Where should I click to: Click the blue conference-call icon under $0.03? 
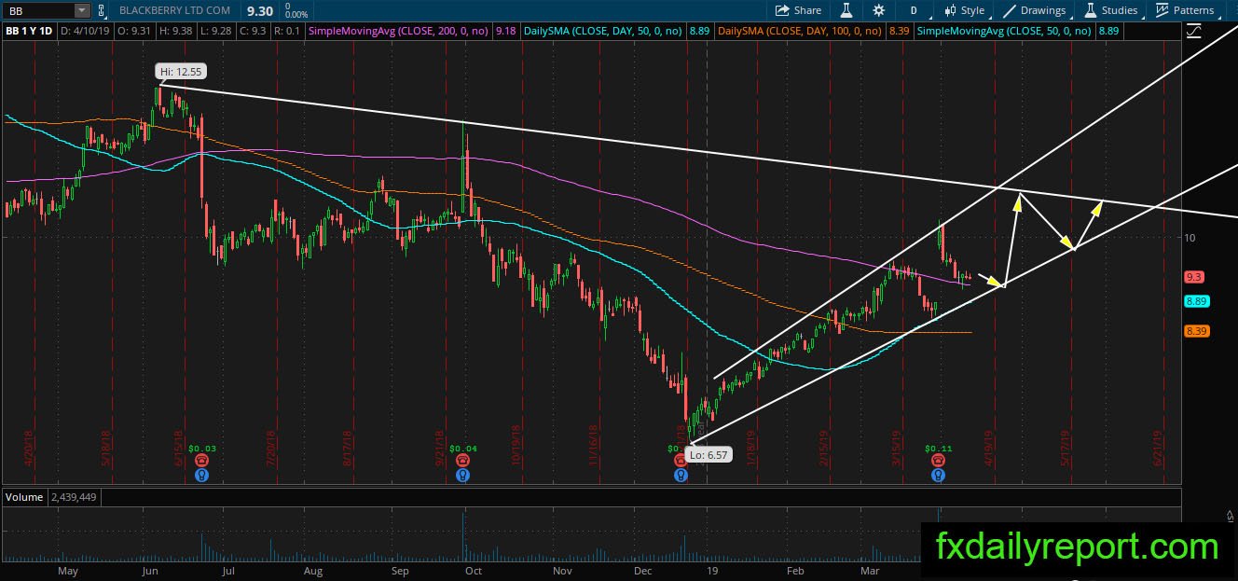tap(201, 475)
